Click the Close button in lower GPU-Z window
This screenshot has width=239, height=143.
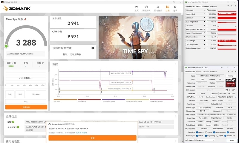[232, 140]
